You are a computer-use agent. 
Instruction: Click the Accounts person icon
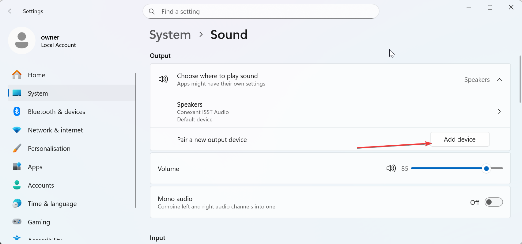pos(17,185)
